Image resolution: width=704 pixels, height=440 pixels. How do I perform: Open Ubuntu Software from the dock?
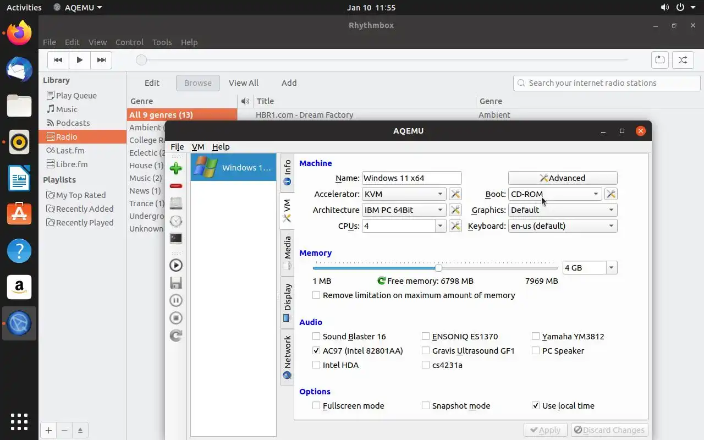pyautogui.click(x=19, y=214)
